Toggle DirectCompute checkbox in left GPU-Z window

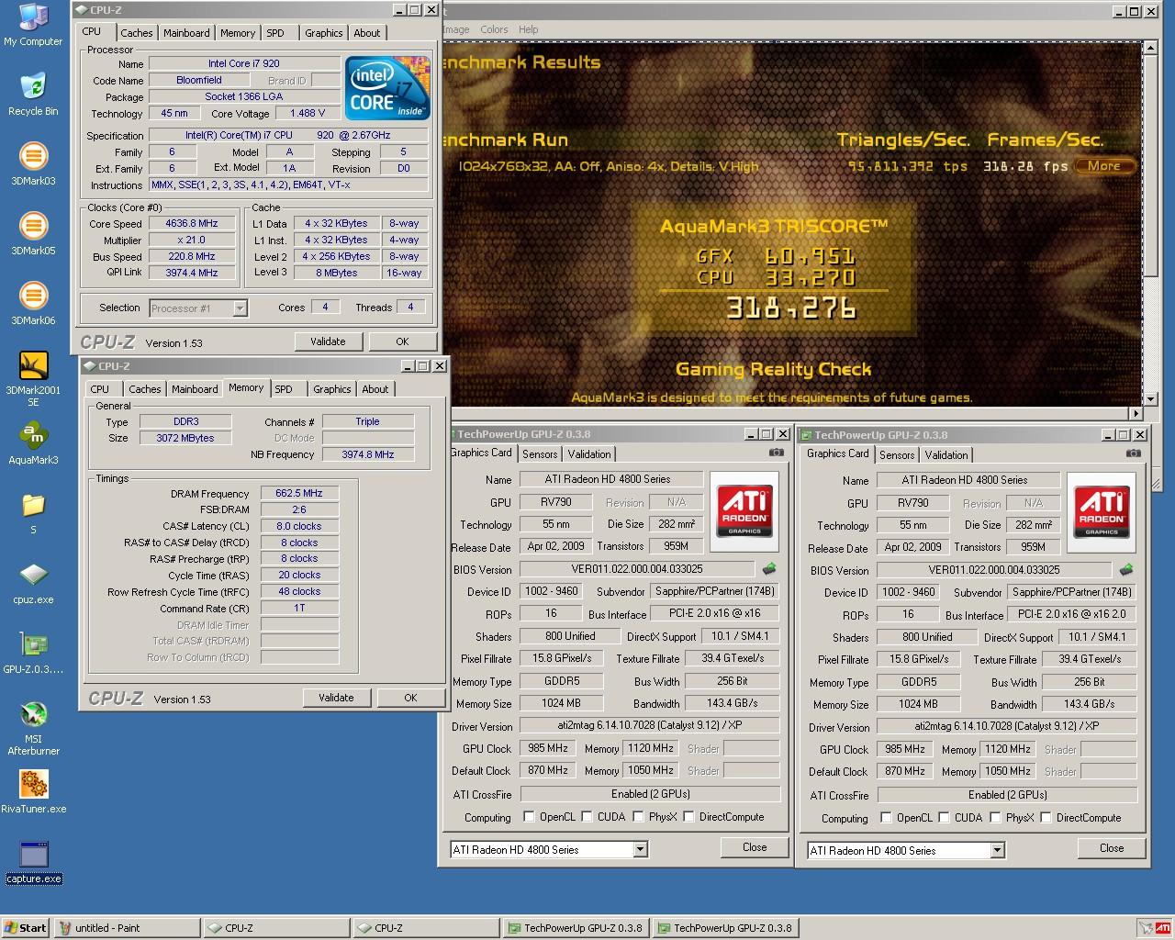click(x=688, y=817)
